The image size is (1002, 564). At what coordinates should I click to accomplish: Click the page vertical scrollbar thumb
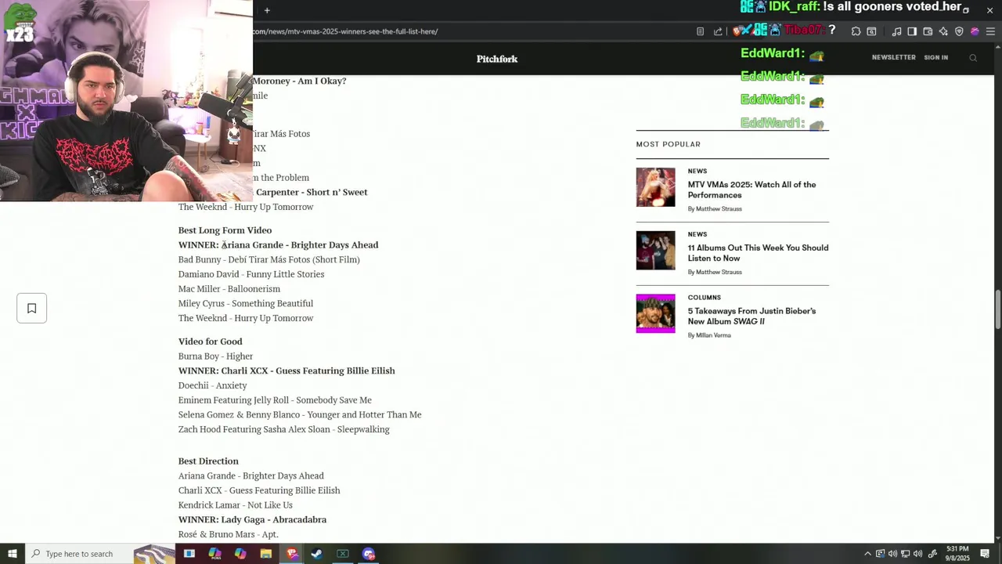[997, 309]
